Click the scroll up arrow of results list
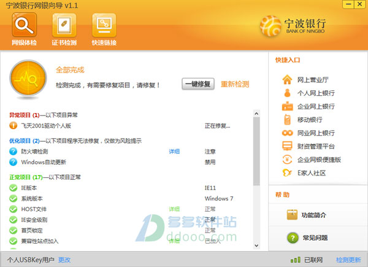This screenshot has width=368, height=267. pos(256,114)
